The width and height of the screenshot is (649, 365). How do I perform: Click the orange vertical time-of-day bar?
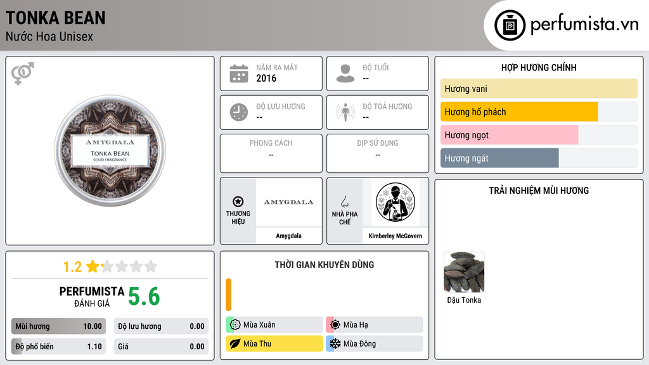(x=228, y=295)
